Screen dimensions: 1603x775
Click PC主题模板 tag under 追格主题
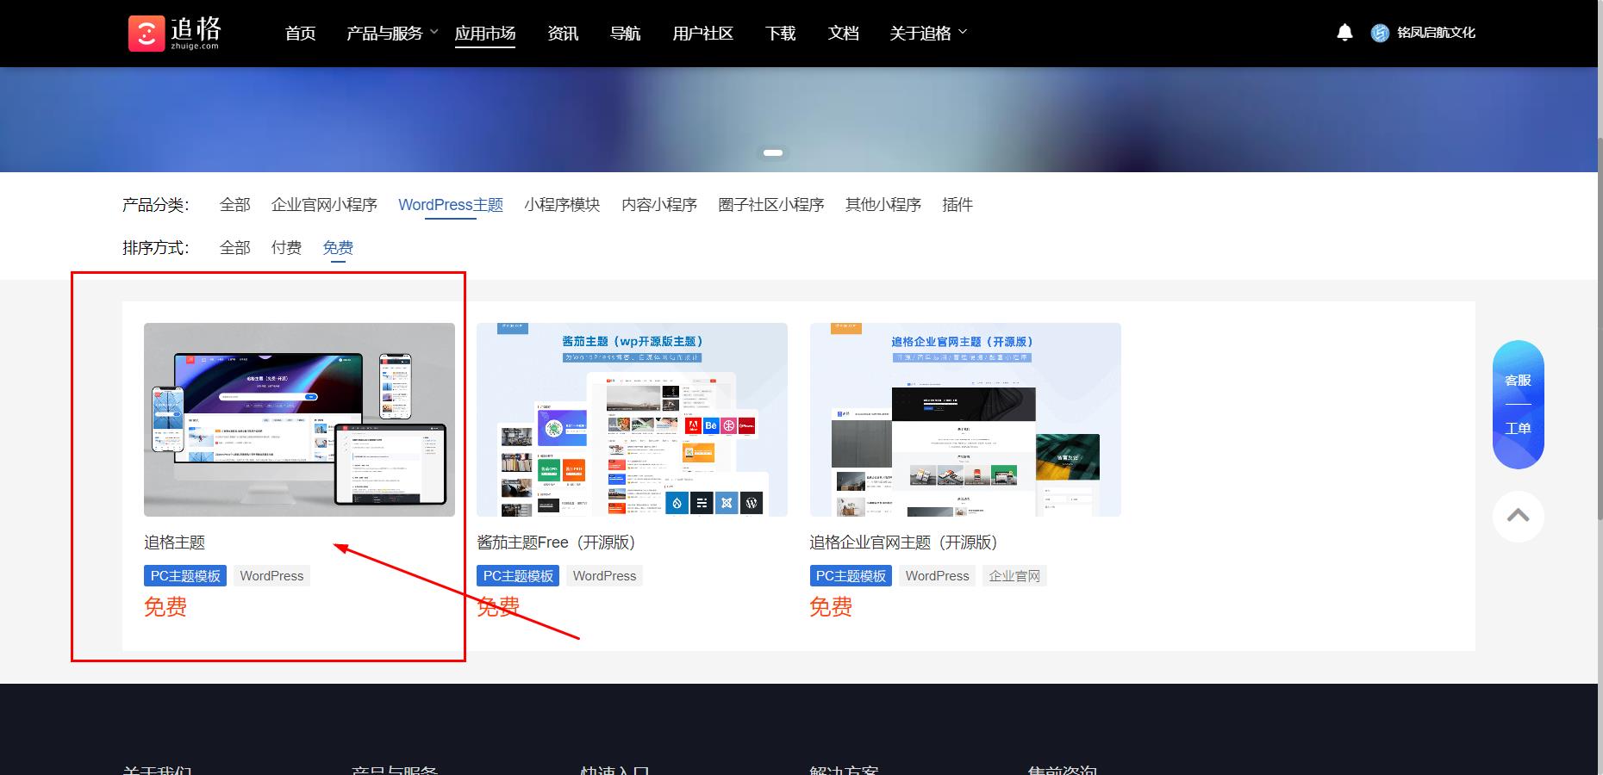click(x=185, y=576)
